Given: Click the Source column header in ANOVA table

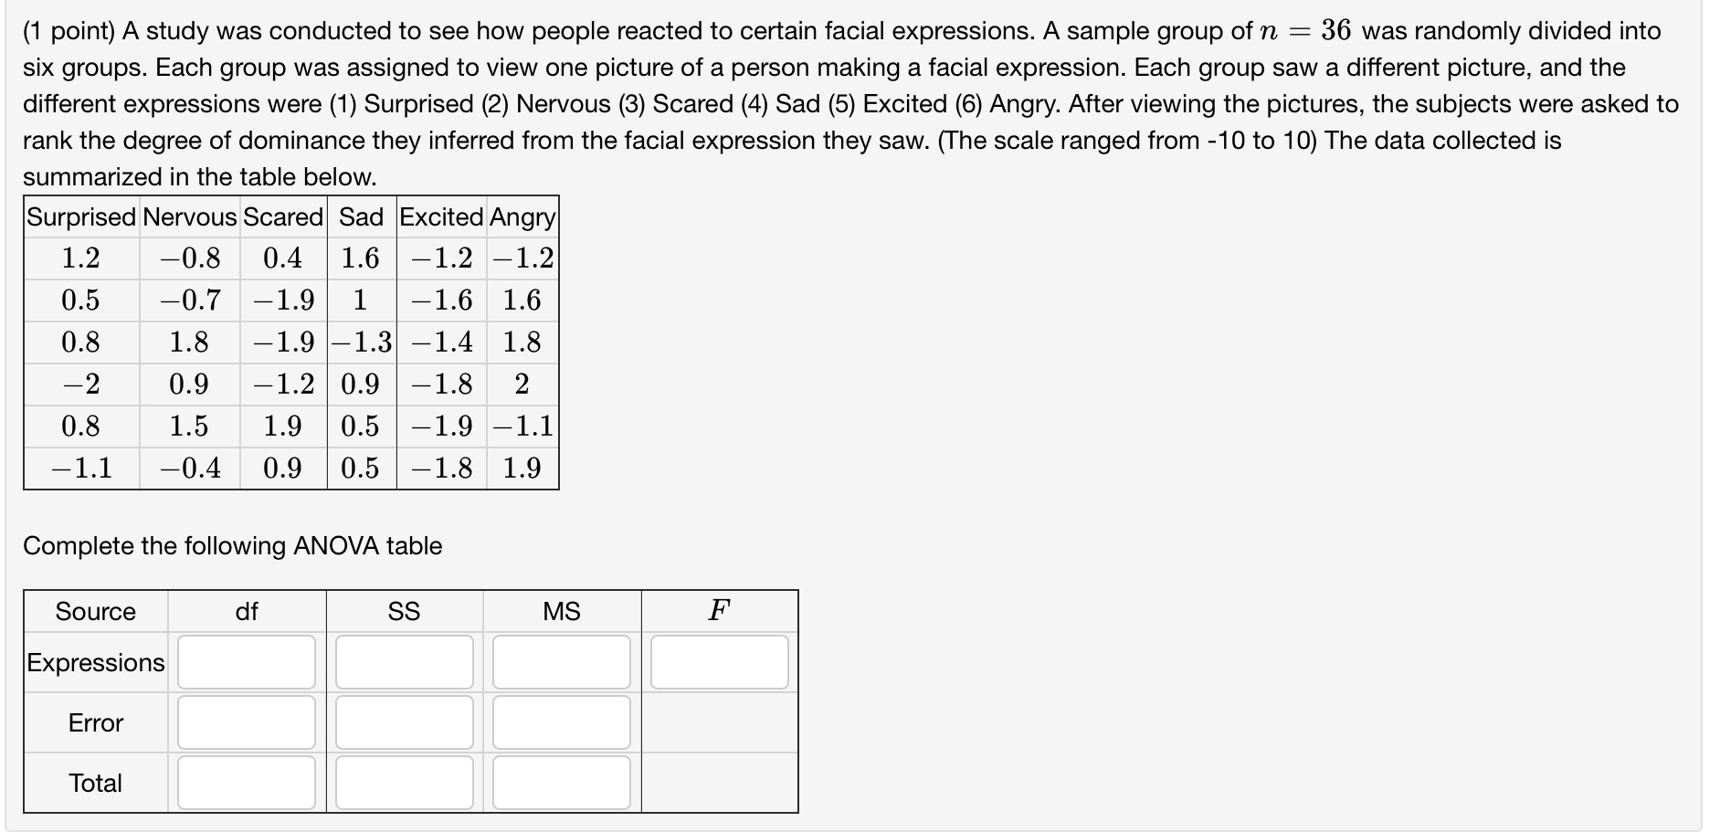Looking at the screenshot, I should click(94, 612).
